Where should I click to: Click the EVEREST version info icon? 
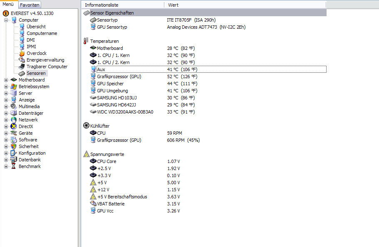tap(5, 13)
